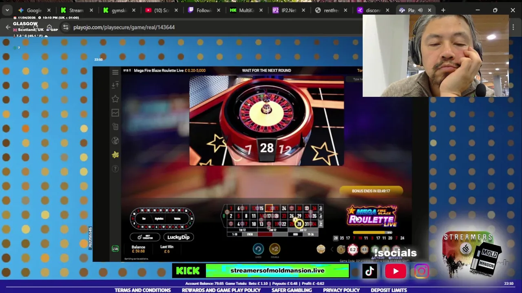This screenshot has height=293, width=522.
Task: Bet on the red colour field
Action: tap(265, 234)
